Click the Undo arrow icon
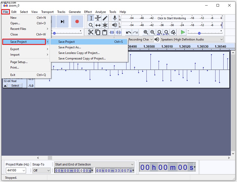The image size is (237, 182). coord(128,32)
